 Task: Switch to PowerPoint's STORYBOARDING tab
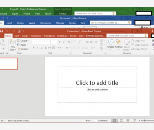point(94,36)
